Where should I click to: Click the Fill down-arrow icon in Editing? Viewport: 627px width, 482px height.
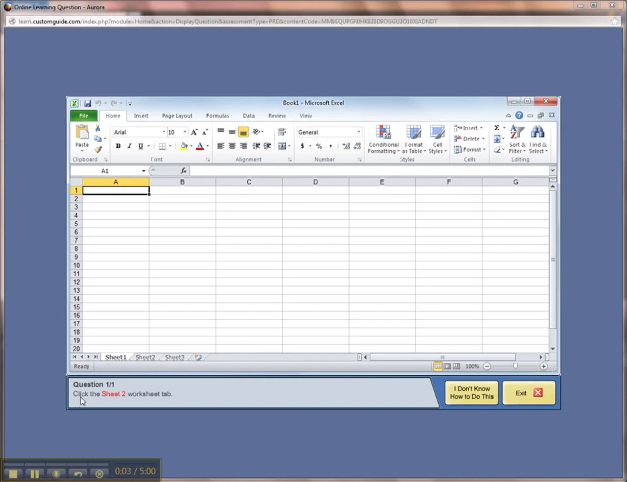coord(497,139)
